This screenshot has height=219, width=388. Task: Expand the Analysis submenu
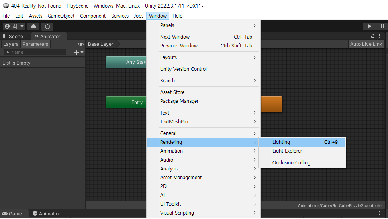[204, 169]
